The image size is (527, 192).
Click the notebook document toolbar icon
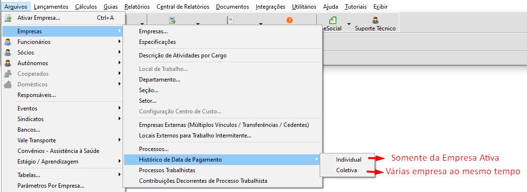[230, 21]
